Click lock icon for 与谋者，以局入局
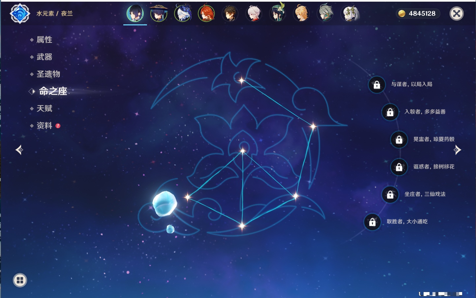The width and height of the screenshot is (476, 298). pyautogui.click(x=377, y=85)
